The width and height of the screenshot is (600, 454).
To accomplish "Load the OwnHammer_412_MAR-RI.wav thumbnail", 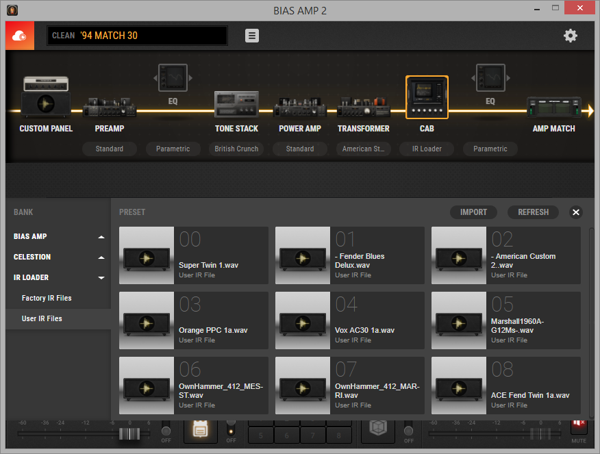I will point(303,386).
